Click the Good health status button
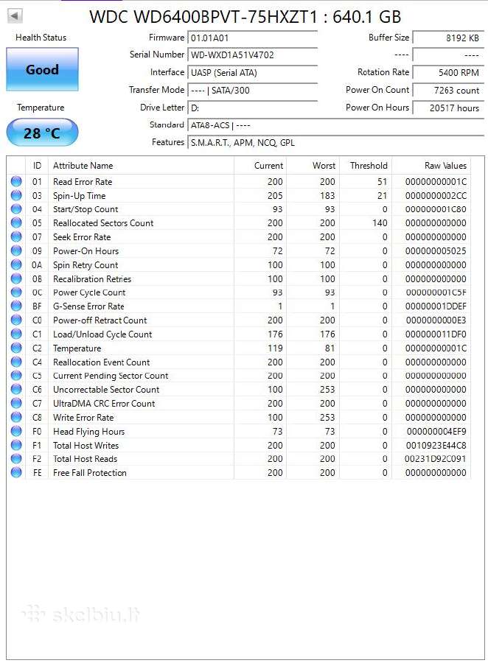This screenshot has height=663, width=488. [42, 69]
